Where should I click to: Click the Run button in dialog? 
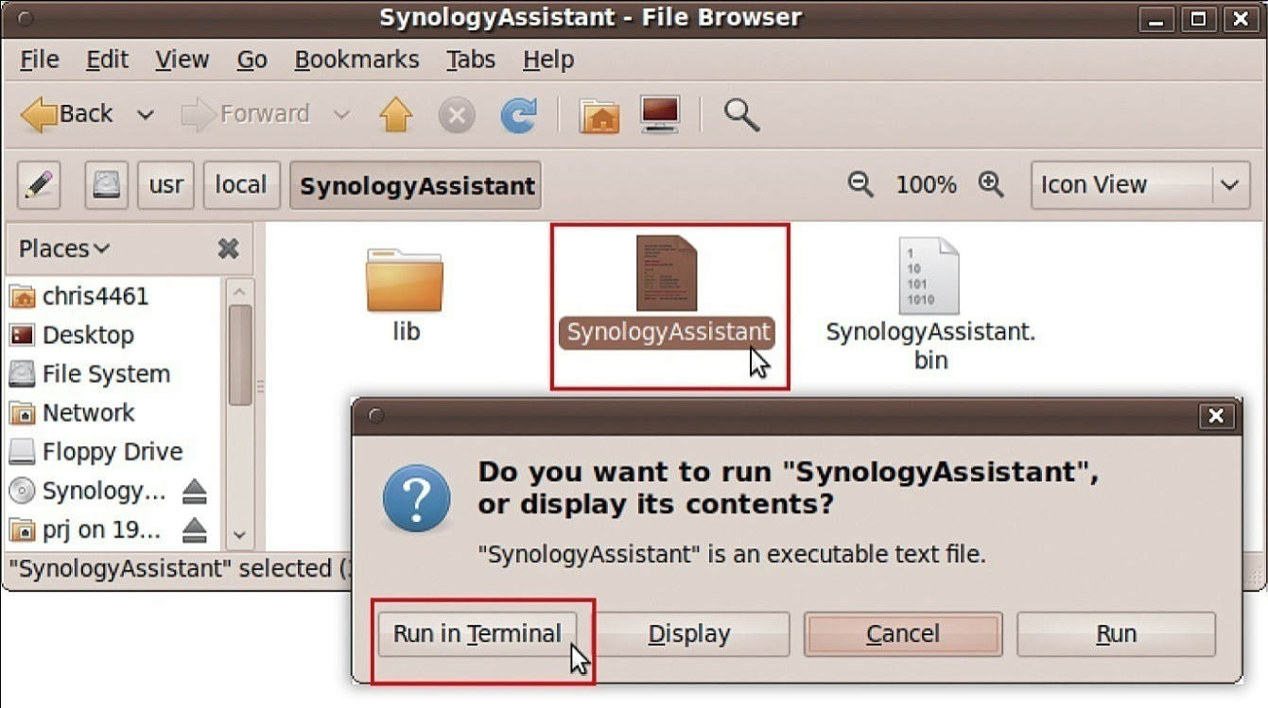click(x=1116, y=633)
